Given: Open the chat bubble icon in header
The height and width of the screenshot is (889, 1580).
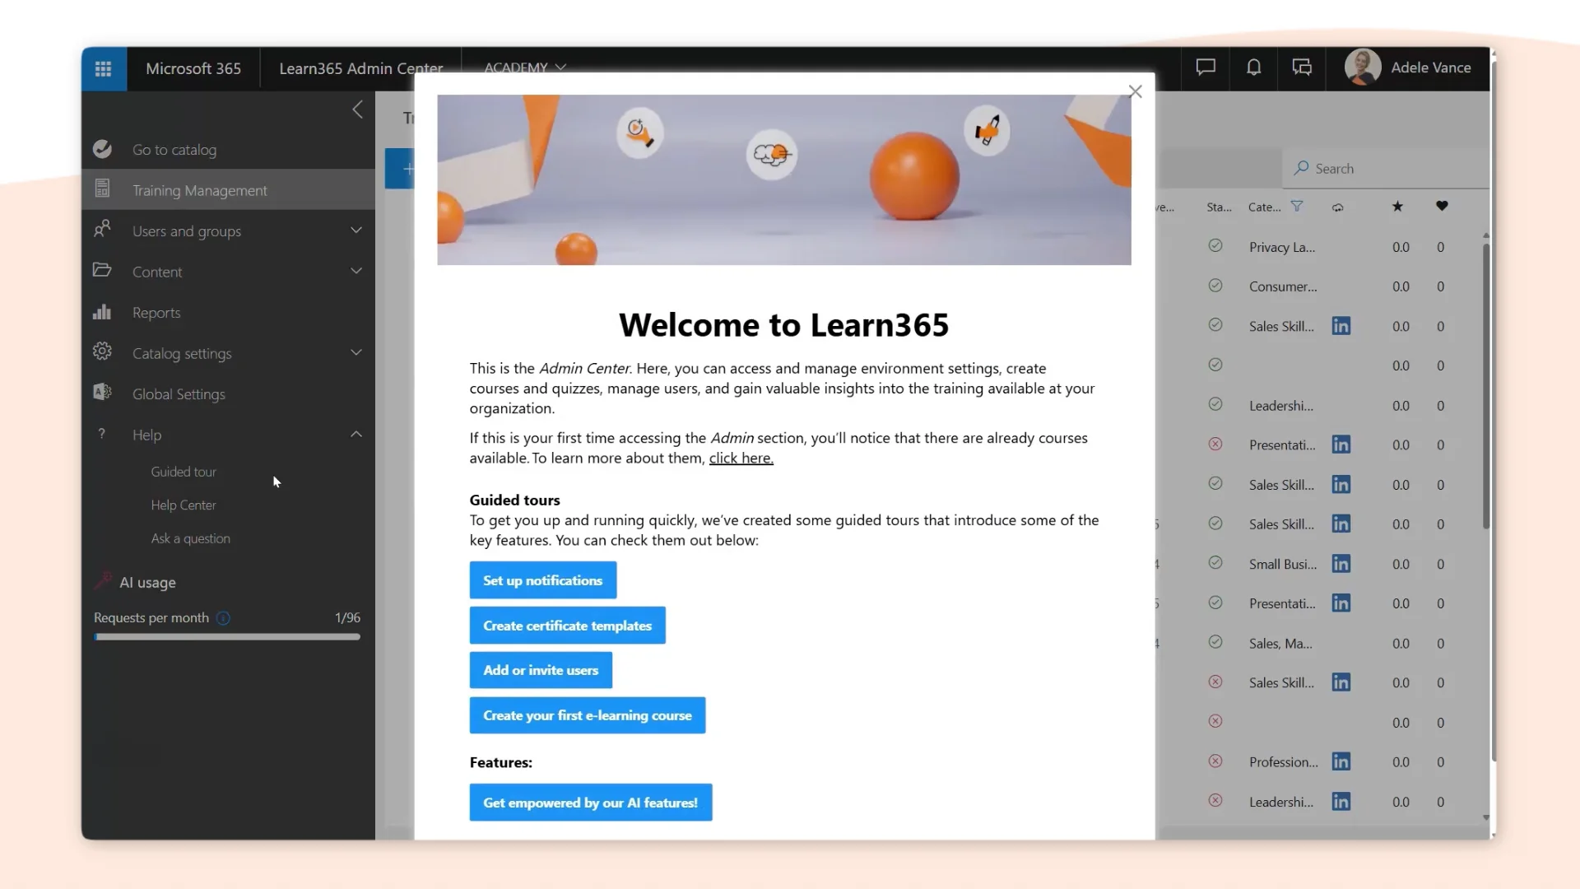Looking at the screenshot, I should tap(1206, 67).
